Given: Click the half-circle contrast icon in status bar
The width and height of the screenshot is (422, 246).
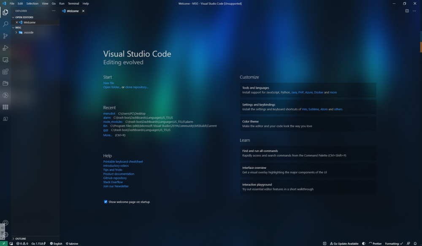Looking at the screenshot, I should coord(364,243).
